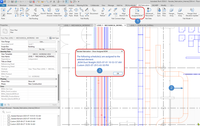Click the Bloom tool

tap(9, 11)
